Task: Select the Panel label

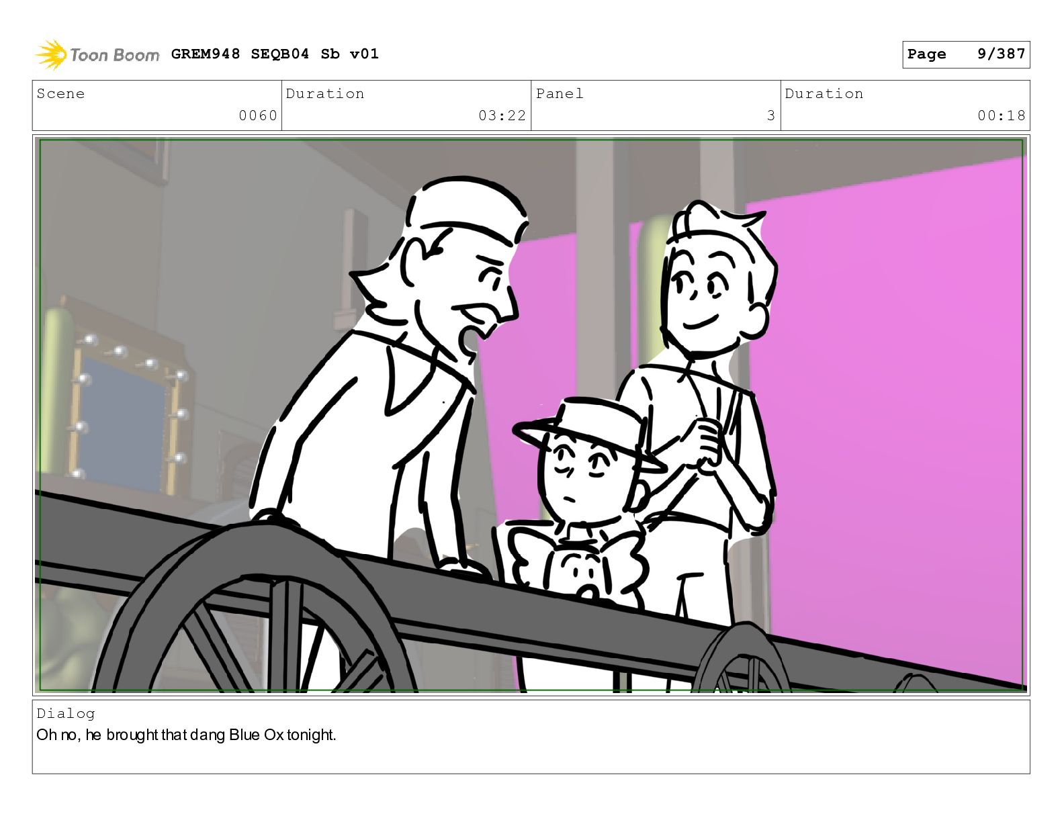Action: (x=560, y=93)
